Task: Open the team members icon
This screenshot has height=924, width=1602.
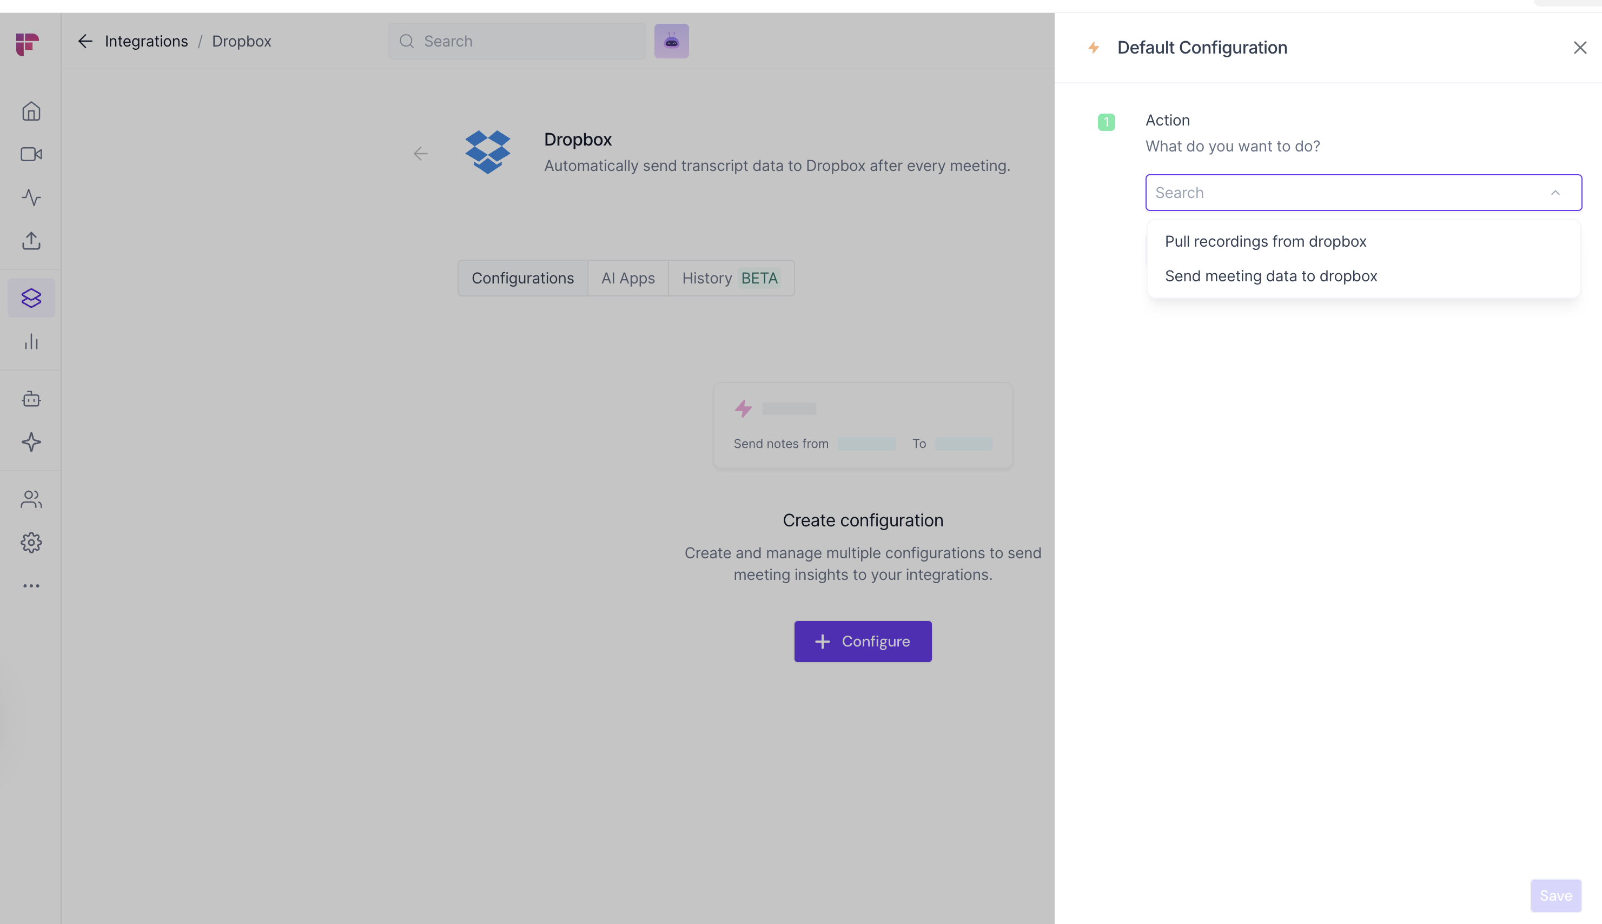Action: (31, 499)
